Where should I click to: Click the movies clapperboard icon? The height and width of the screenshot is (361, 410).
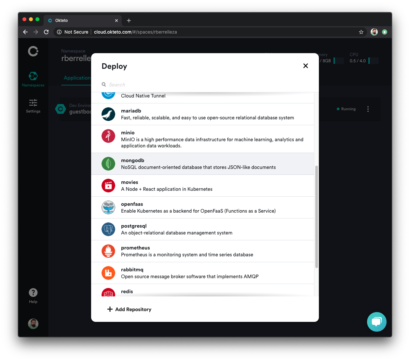(x=108, y=186)
